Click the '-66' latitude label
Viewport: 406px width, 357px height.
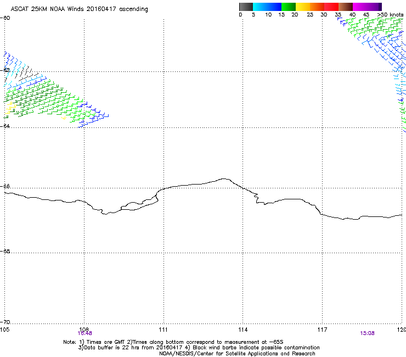[5, 186]
